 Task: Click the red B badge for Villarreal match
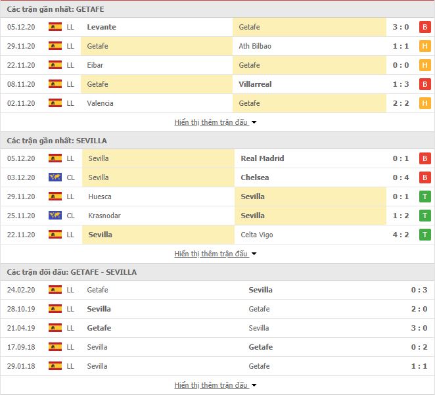[x=424, y=84]
